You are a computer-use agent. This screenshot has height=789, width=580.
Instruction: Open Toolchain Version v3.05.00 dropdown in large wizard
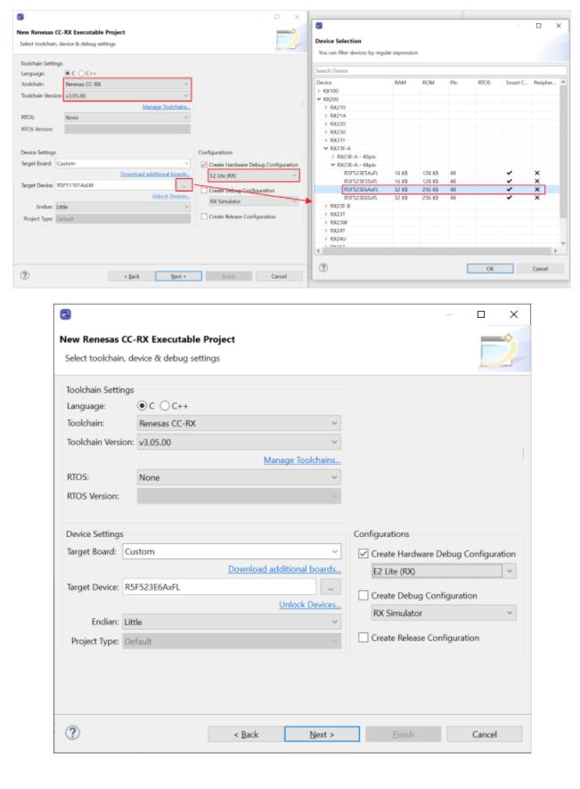pos(239,443)
